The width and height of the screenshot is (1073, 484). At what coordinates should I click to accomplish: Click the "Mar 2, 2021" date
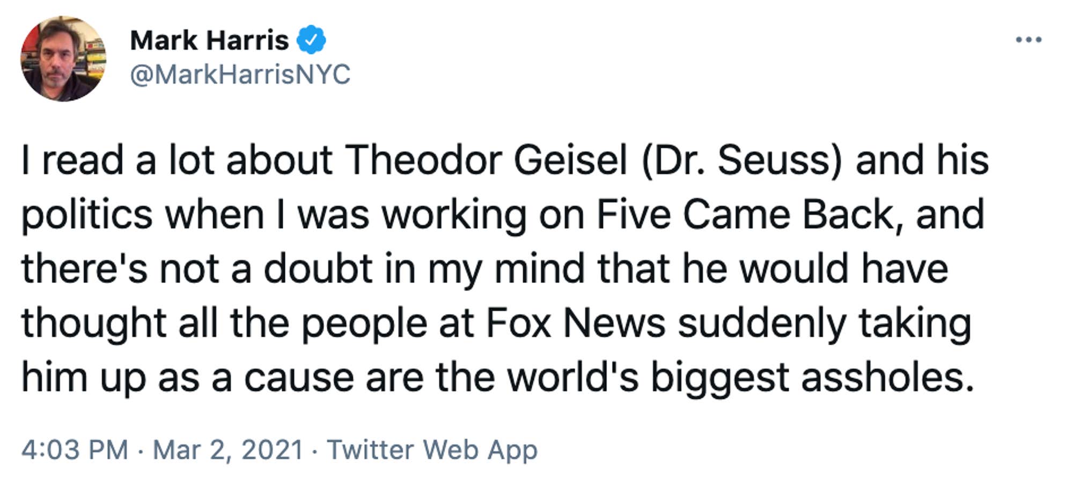(x=228, y=449)
